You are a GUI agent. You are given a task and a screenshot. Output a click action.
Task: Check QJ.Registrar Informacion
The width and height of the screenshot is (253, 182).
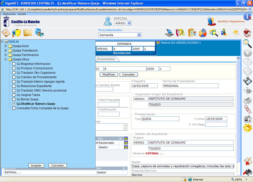point(14,64)
